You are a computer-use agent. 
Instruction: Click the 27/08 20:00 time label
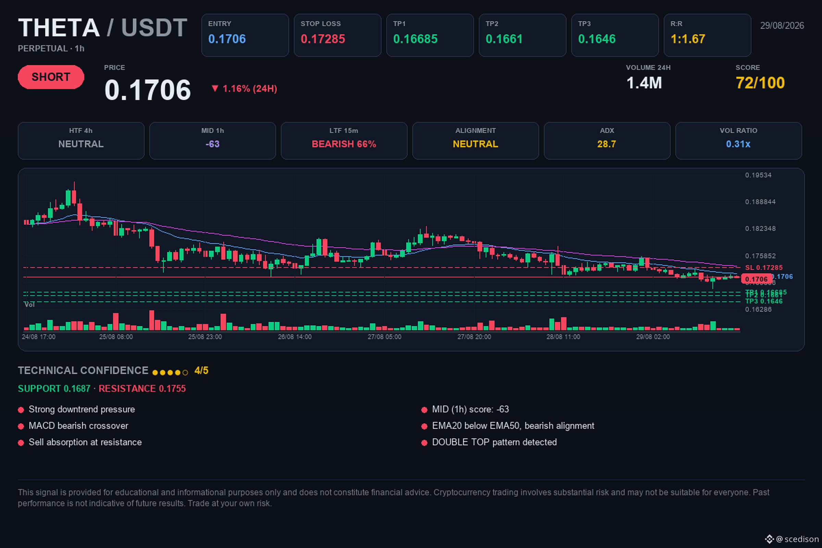tap(474, 337)
